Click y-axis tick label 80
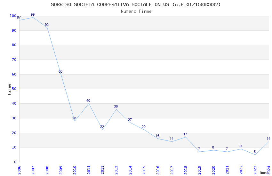 click(x=14, y=45)
